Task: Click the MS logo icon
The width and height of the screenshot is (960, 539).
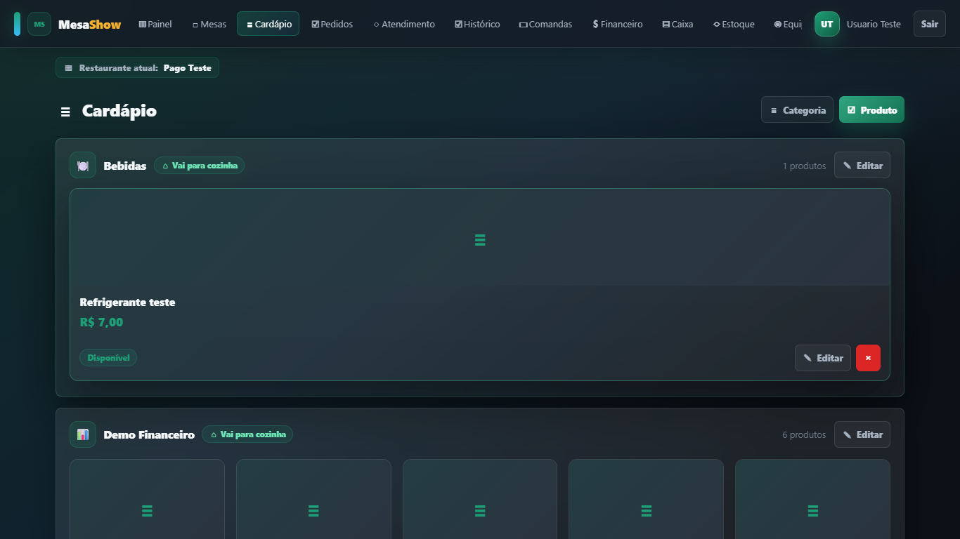Action: pos(39,24)
